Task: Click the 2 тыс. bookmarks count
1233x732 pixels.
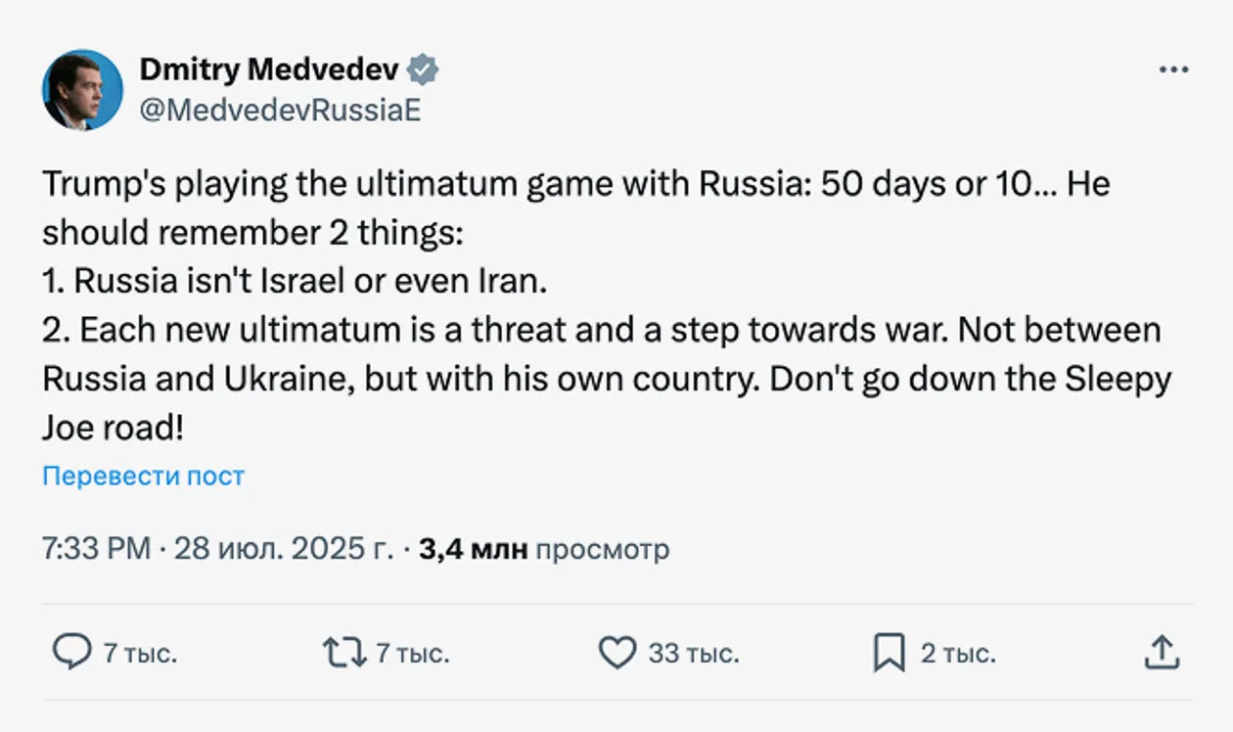Action: [958, 654]
